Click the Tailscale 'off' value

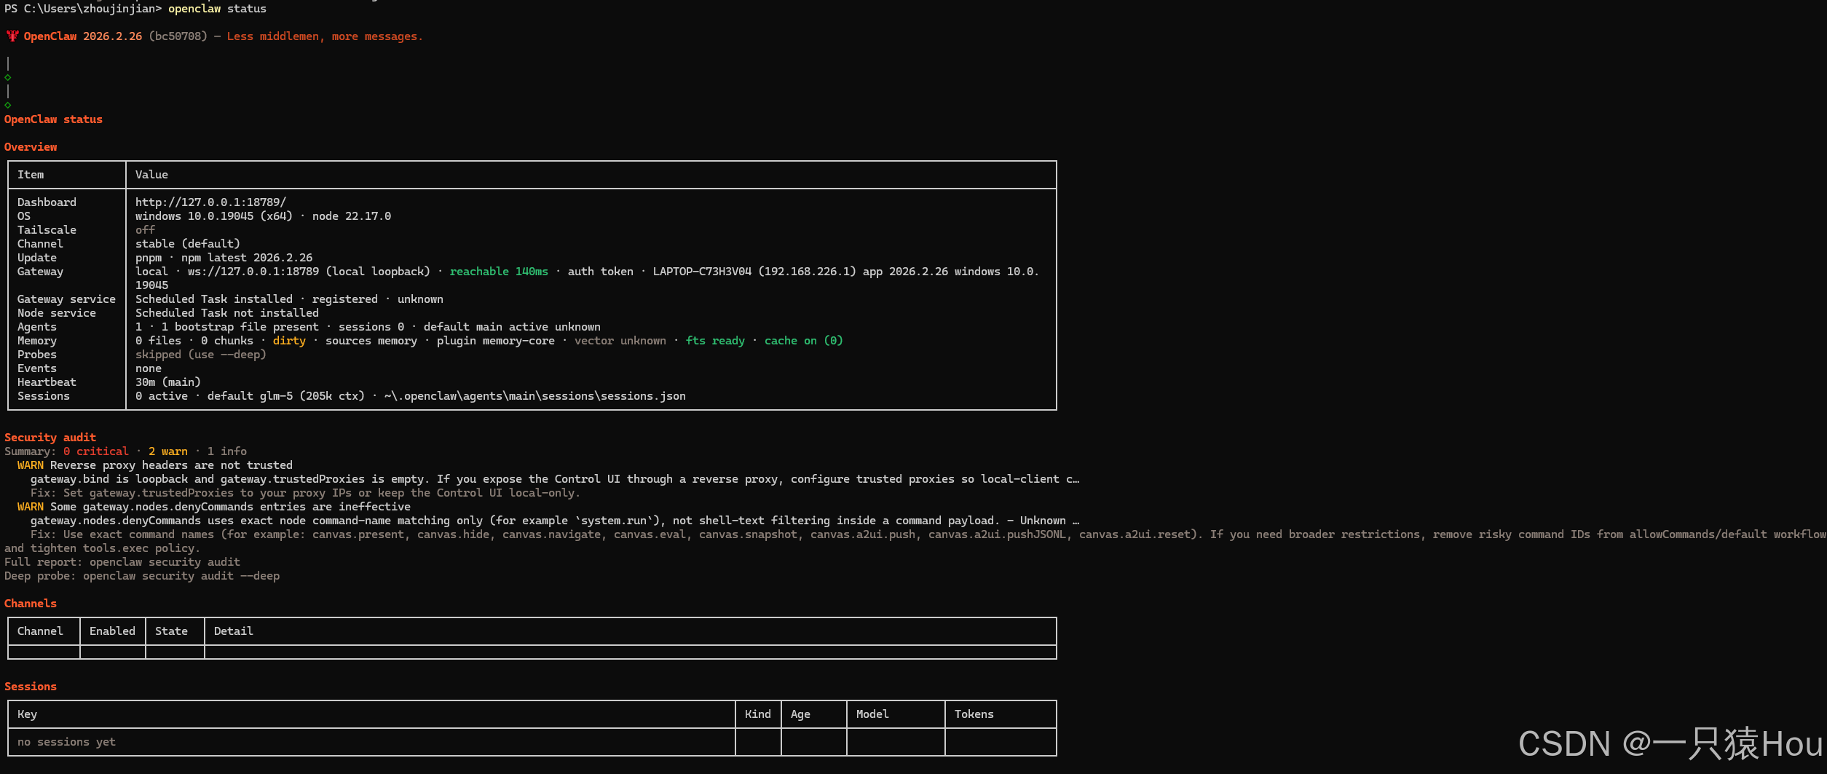tap(145, 230)
